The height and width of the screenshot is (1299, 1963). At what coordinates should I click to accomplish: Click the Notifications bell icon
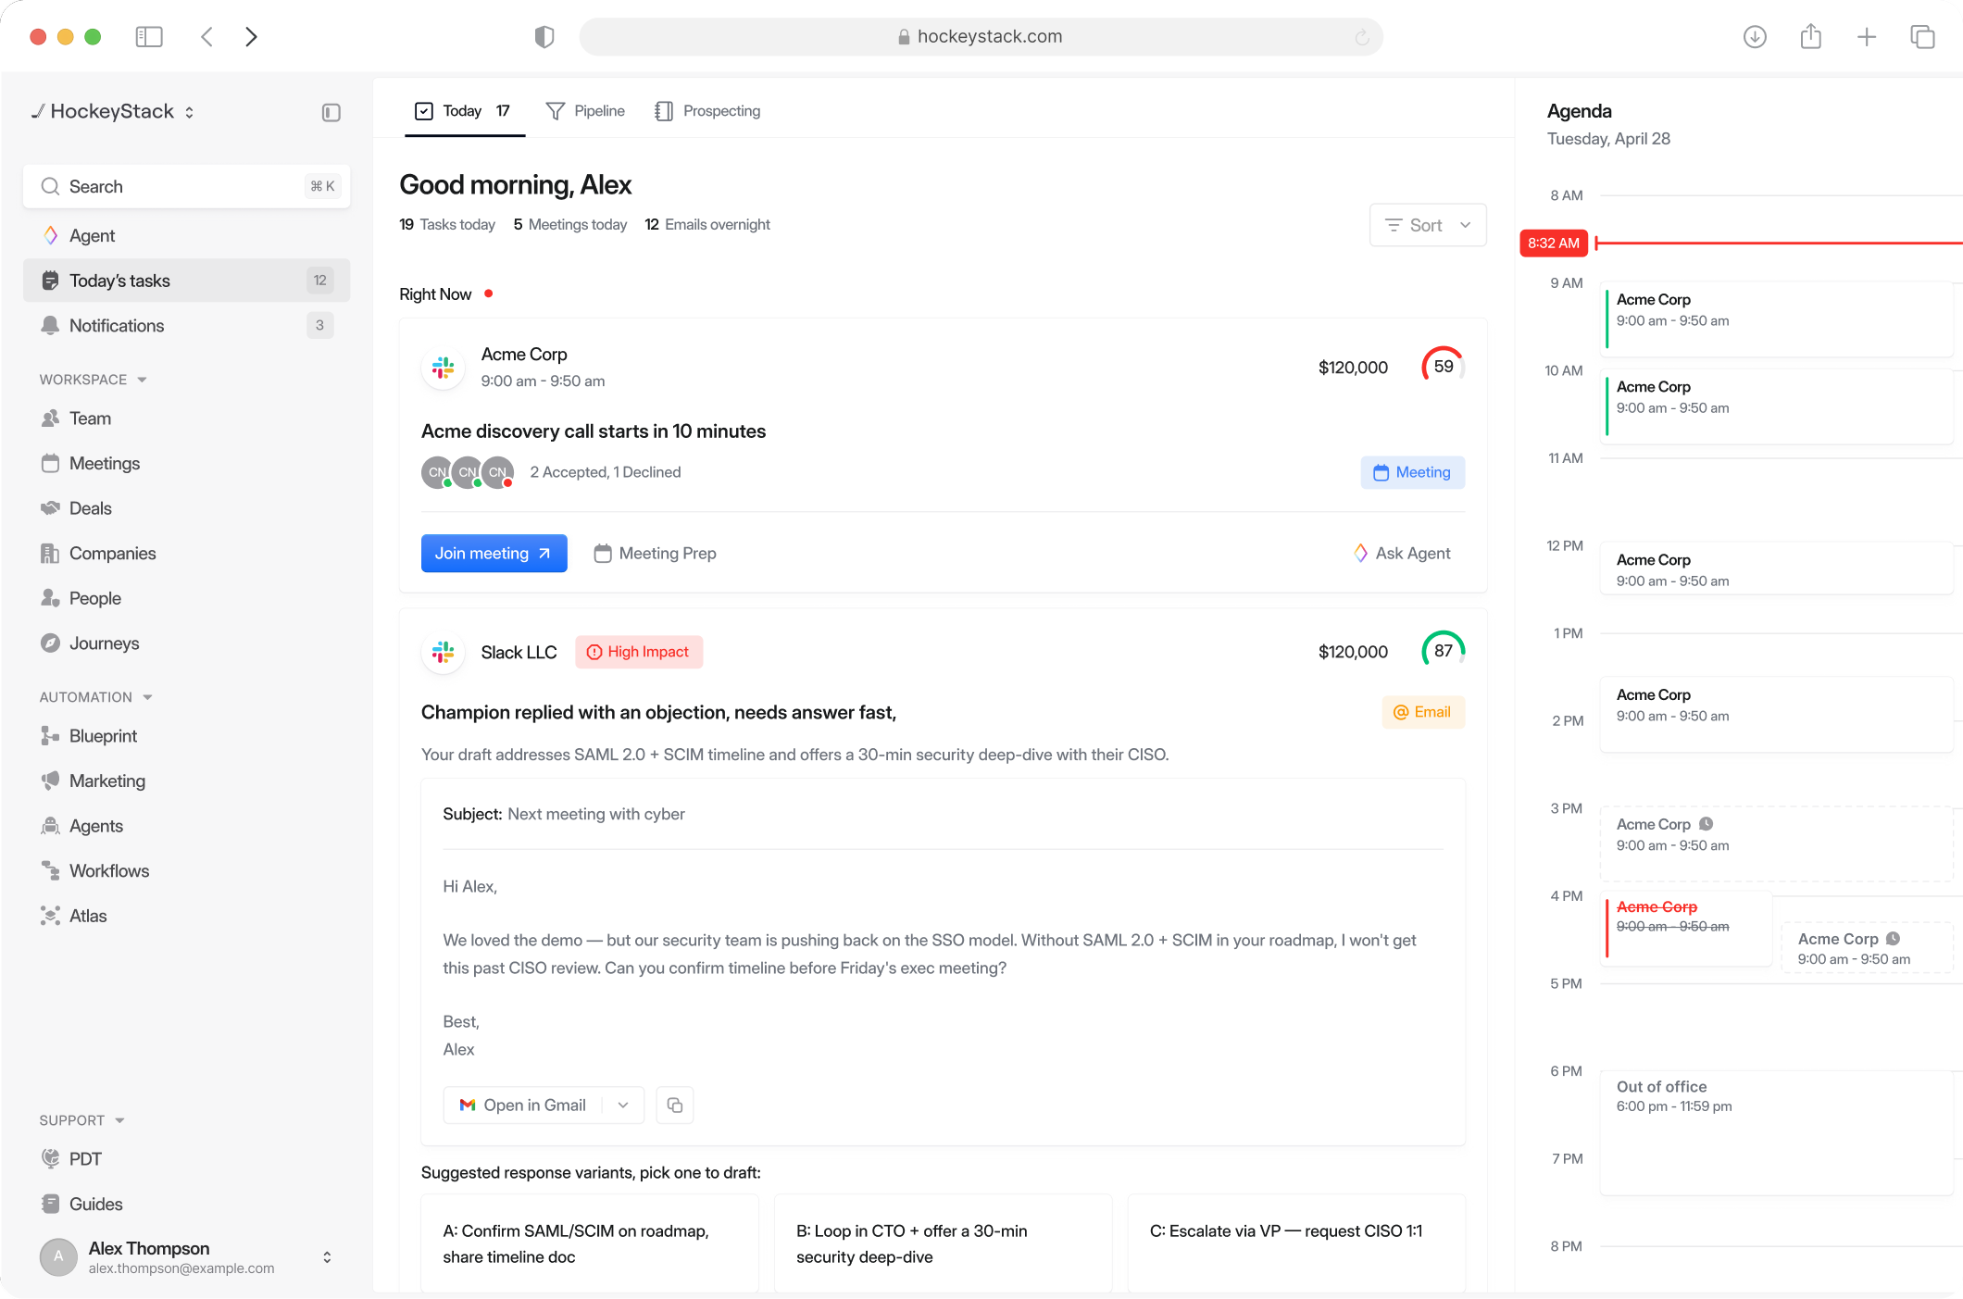tap(51, 326)
